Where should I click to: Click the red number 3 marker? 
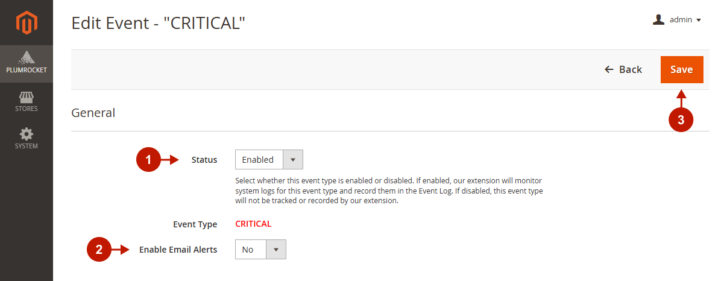681,120
